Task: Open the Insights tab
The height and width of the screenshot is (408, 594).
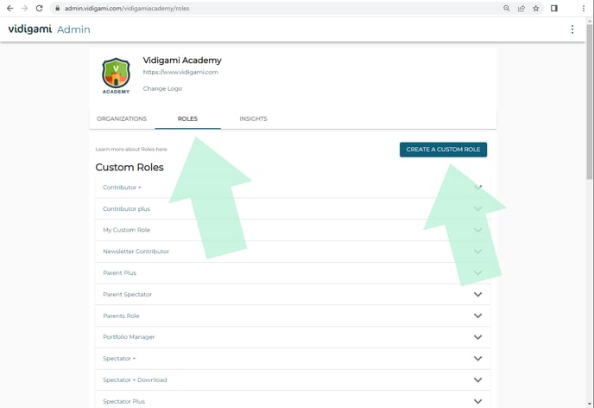Action: click(253, 118)
